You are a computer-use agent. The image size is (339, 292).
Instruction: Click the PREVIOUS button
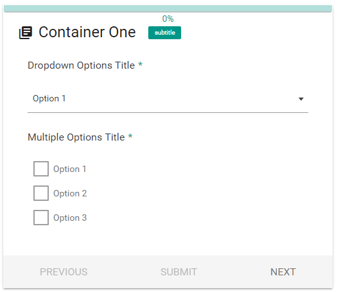(x=64, y=272)
